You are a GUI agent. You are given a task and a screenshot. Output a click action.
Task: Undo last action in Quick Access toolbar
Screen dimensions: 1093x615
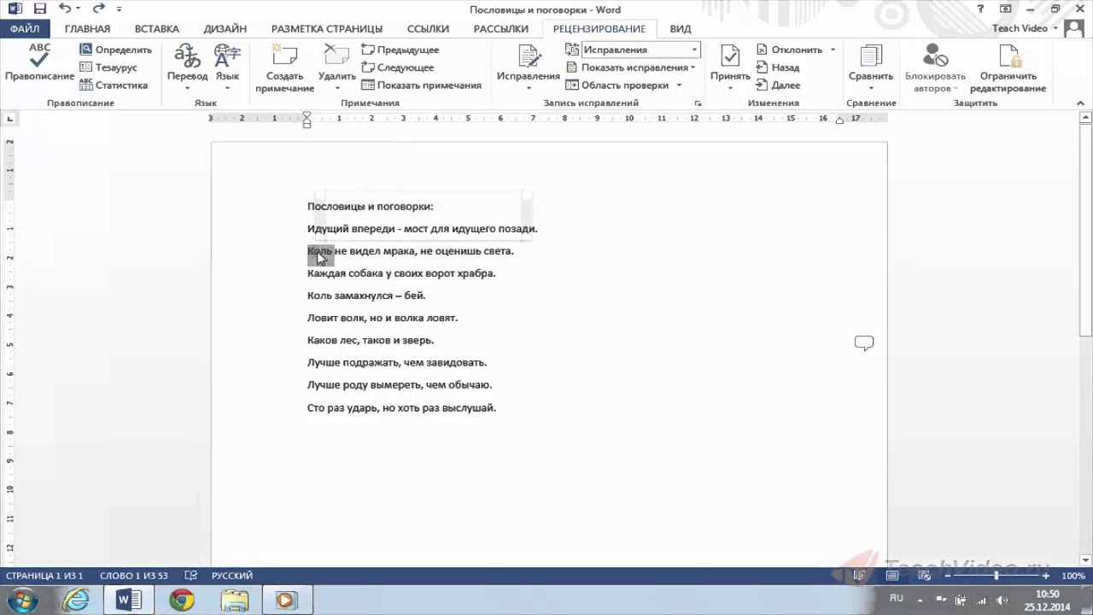pos(65,9)
